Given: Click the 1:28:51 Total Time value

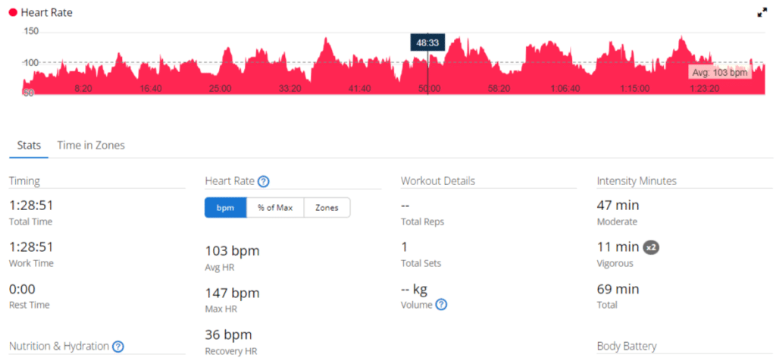Looking at the screenshot, I should pyautogui.click(x=30, y=205).
